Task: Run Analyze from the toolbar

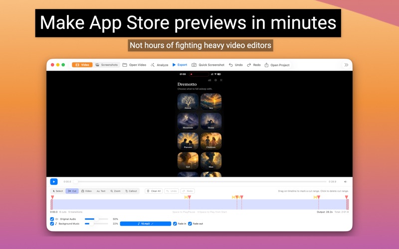Action: click(x=159, y=65)
